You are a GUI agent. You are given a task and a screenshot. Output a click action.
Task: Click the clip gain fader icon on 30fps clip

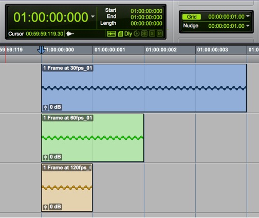(45, 107)
